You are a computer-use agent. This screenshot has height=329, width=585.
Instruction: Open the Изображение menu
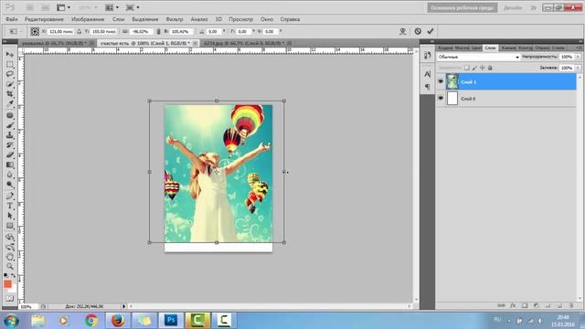(88, 19)
